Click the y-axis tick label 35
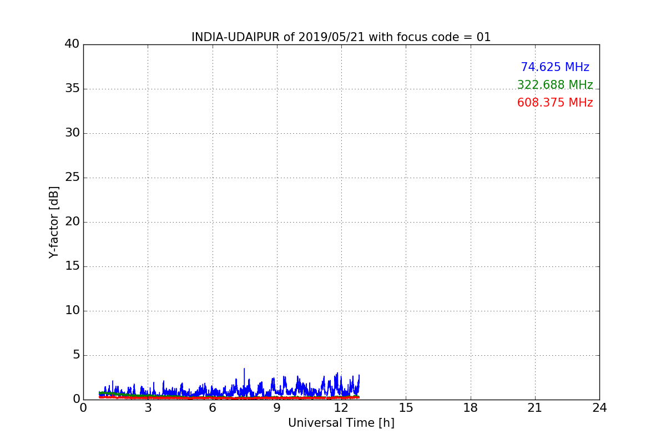This screenshot has width=666, height=444. pyautogui.click(x=72, y=88)
